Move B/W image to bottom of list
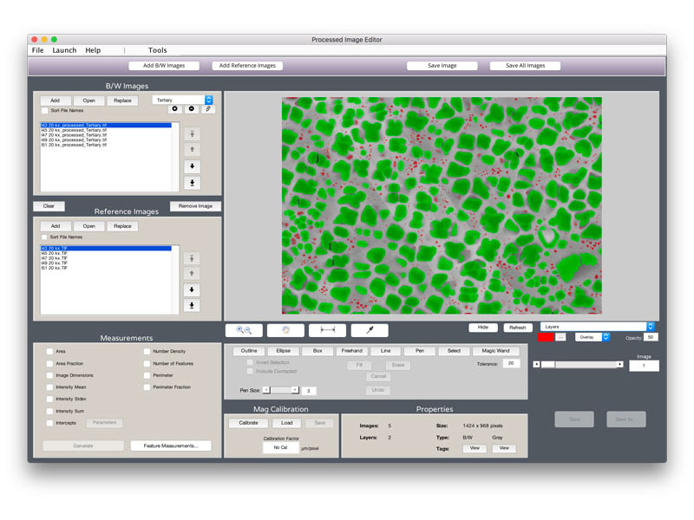694x520 pixels. point(192,182)
